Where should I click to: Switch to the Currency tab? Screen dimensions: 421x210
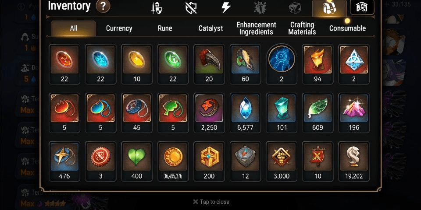coord(119,28)
